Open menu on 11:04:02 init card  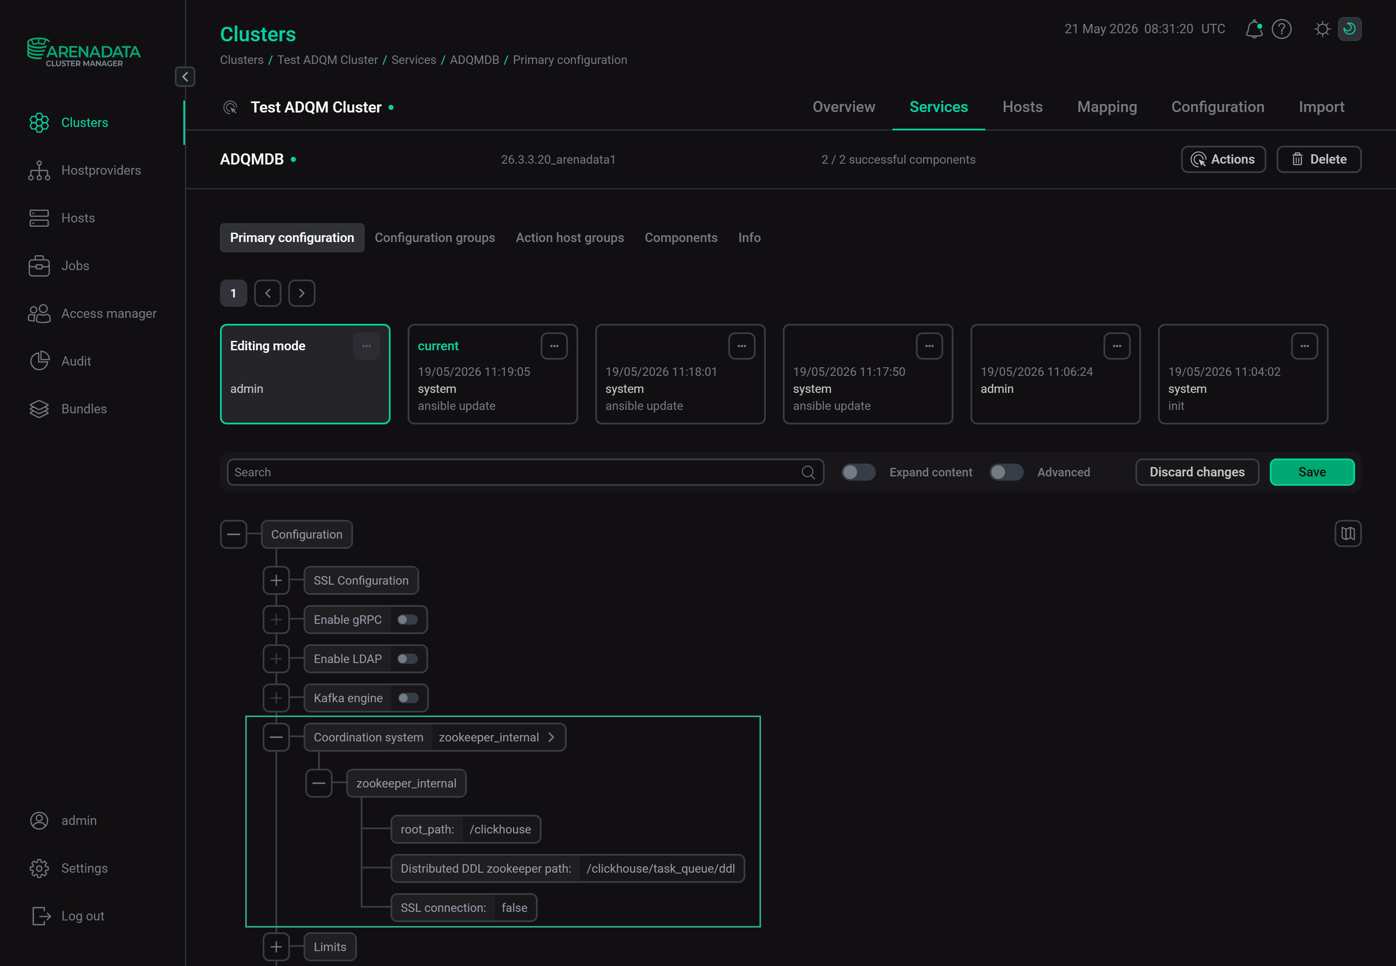[x=1305, y=346]
